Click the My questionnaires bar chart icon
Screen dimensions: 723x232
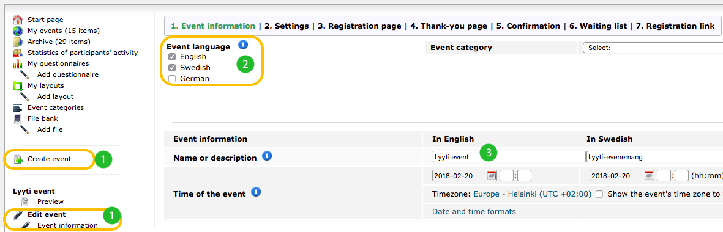pyautogui.click(x=18, y=64)
